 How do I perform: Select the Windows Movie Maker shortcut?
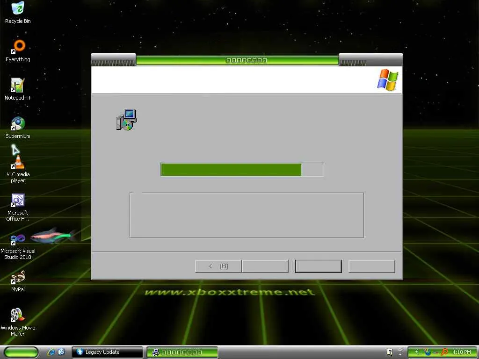click(x=18, y=323)
